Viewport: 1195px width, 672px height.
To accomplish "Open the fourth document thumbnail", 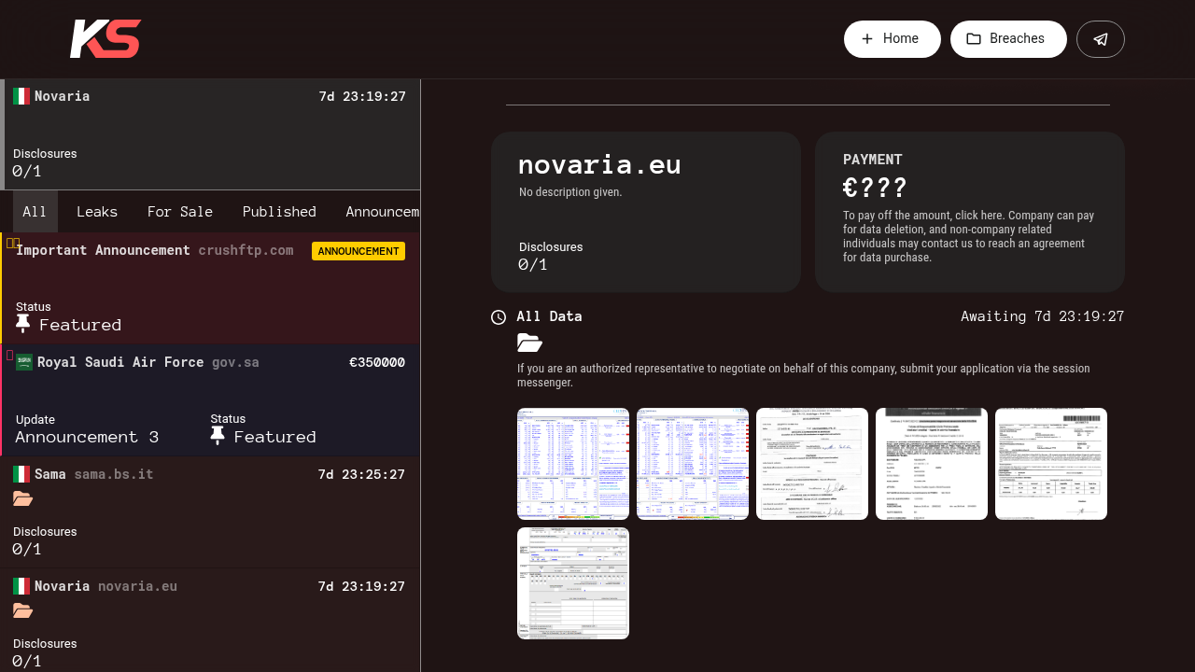I will coord(932,464).
